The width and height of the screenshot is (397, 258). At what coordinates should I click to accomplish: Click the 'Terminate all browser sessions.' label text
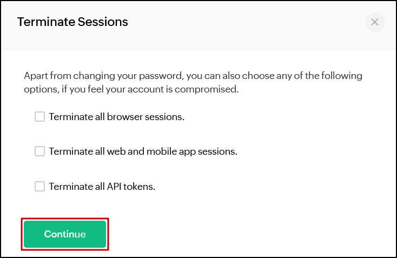tap(116, 117)
